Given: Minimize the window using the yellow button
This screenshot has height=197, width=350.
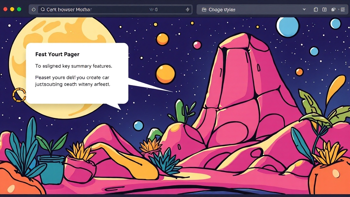Looking at the screenshot, I should click(12, 9).
